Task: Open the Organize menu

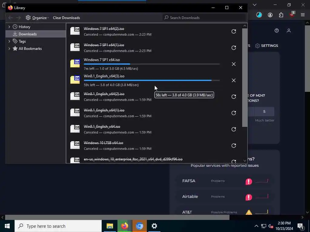Action: click(x=37, y=18)
